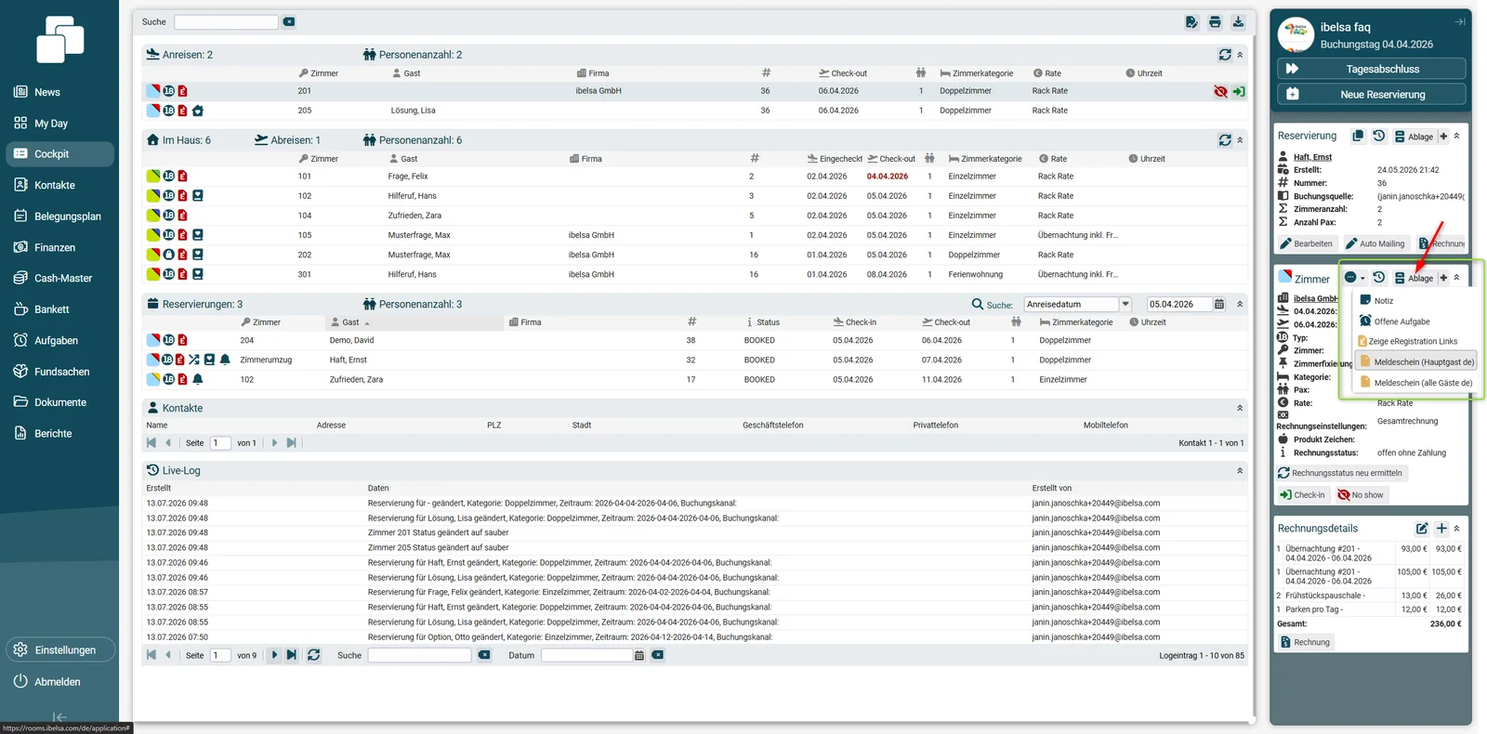Open the history icon in the Reservierung panel

pos(1379,136)
